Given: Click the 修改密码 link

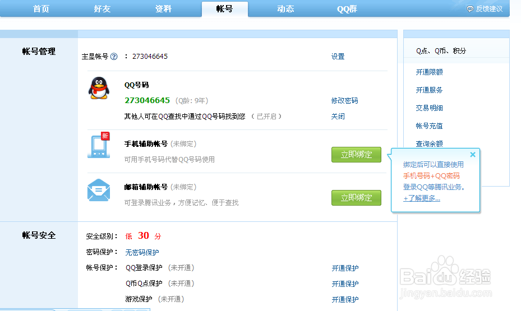Looking at the screenshot, I should [x=344, y=100].
